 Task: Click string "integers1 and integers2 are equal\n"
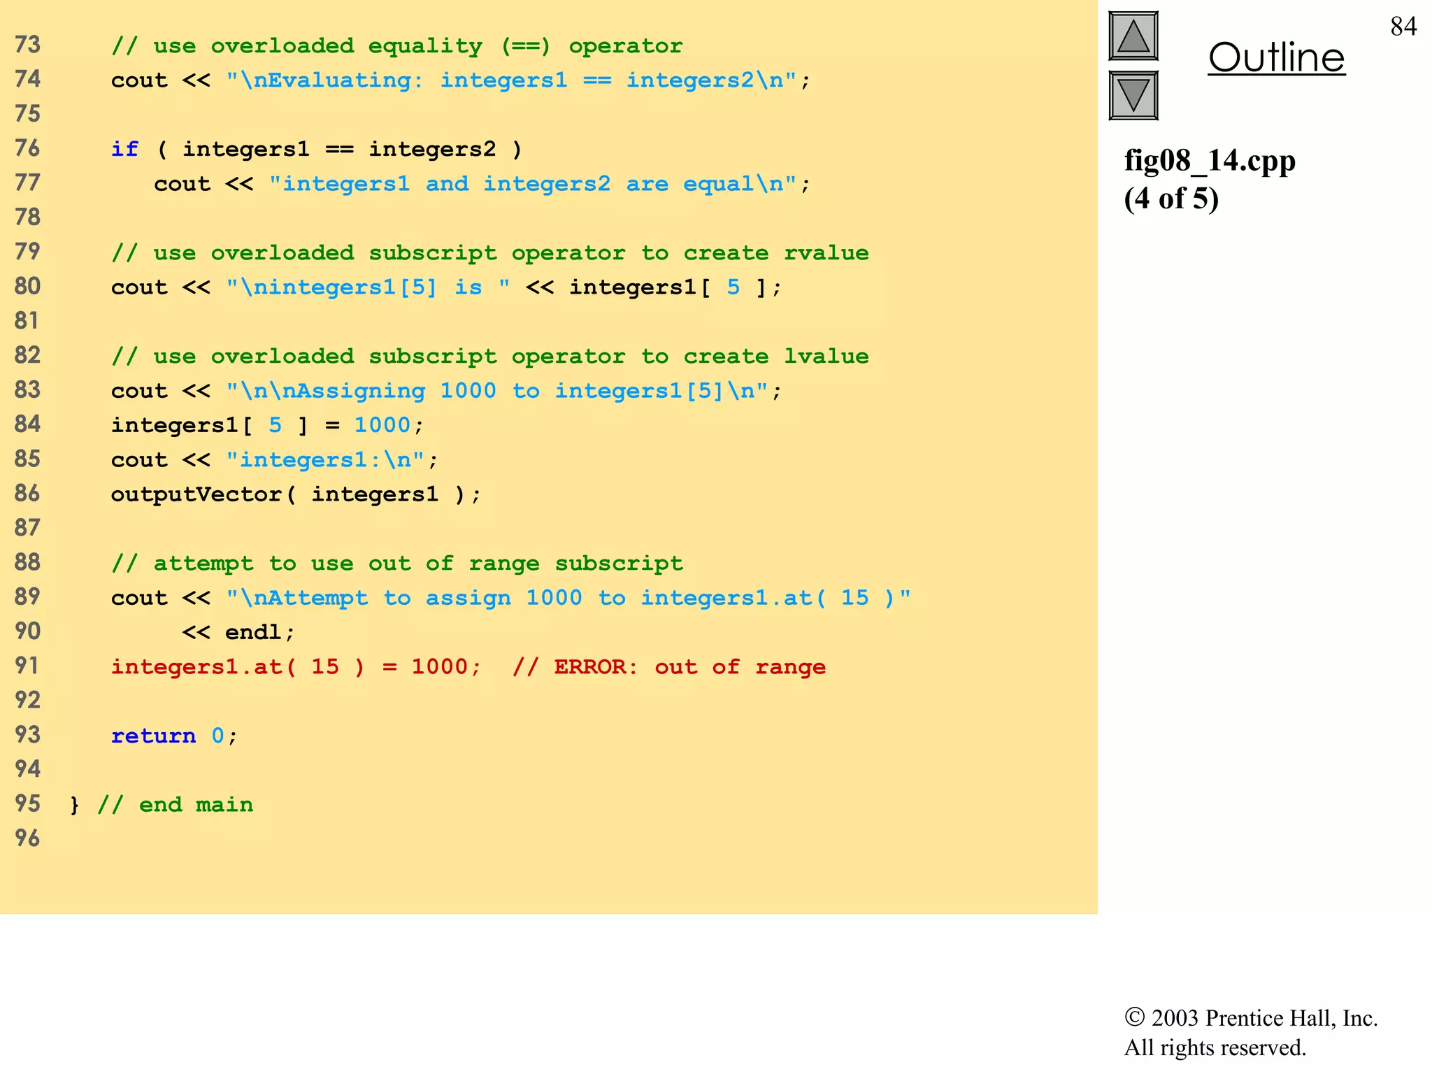click(x=533, y=184)
